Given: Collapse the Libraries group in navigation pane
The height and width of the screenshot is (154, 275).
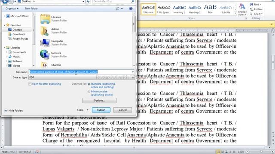Looking at the screenshot, I should 5,47.
